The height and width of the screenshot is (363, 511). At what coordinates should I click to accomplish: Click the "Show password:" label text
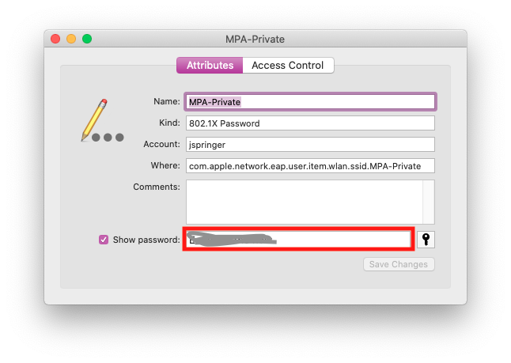[x=146, y=240]
